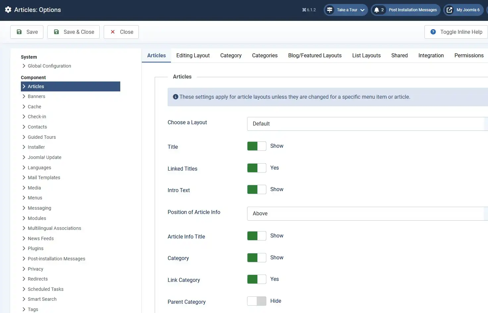Click the blue question mark help icon
This screenshot has width=488, height=313.
pyautogui.click(x=433, y=32)
